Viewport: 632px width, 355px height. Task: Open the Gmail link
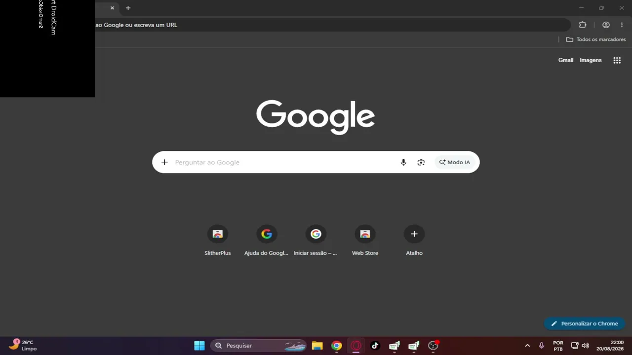pyautogui.click(x=566, y=60)
